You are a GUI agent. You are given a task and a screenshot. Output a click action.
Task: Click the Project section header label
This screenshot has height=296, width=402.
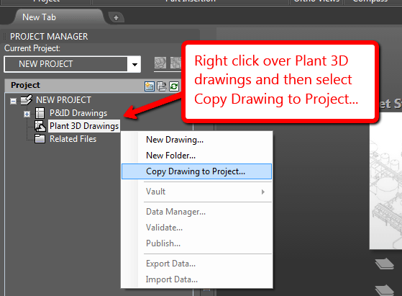[x=25, y=85]
